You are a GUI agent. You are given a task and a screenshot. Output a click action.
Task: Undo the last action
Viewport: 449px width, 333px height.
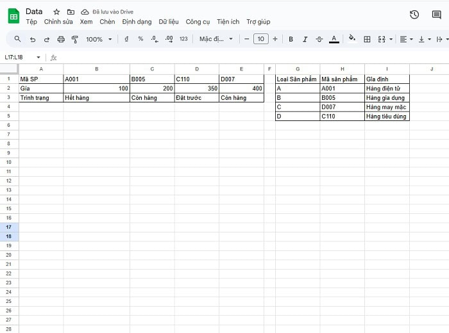[33, 39]
